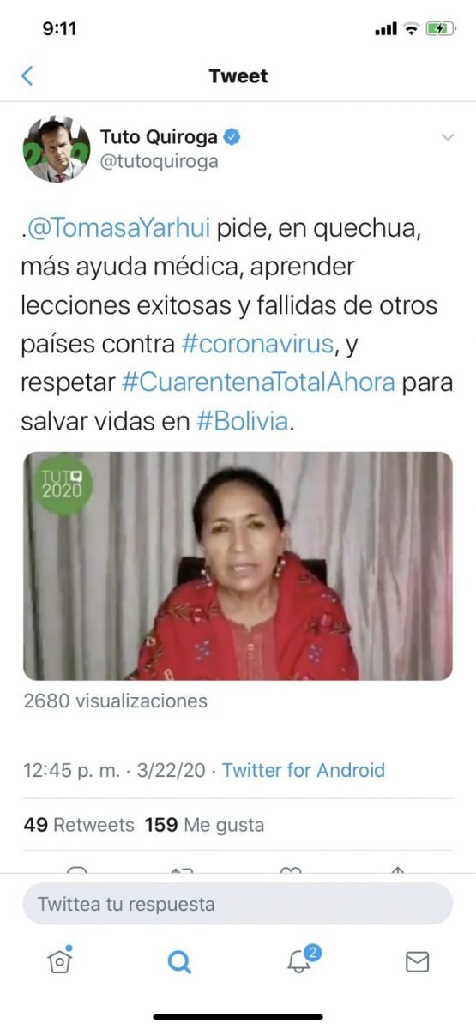Tap the Twittea tu respuesta field
The height and width of the screenshot is (1029, 476).
pos(238,904)
